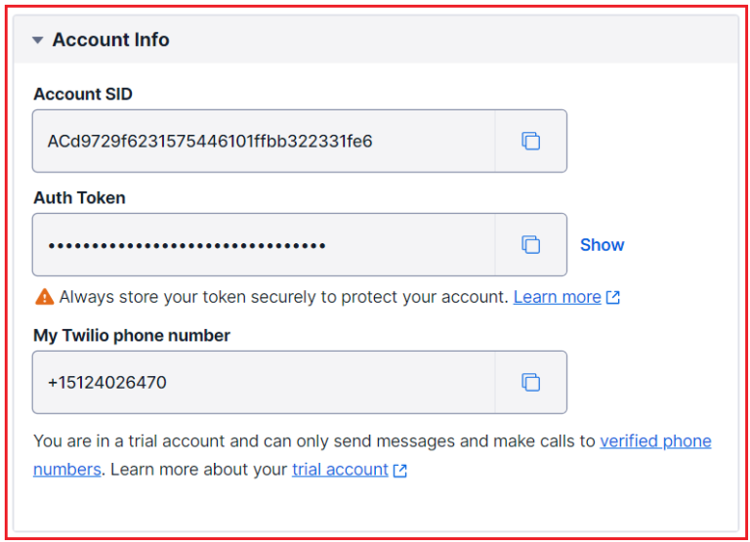Show the hidden Auth Token
This screenshot has width=750, height=542.
click(x=602, y=245)
